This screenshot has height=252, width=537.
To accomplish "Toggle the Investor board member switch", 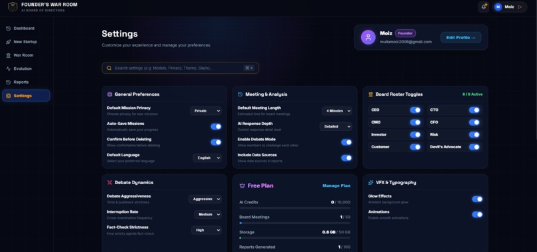I will [415, 135].
